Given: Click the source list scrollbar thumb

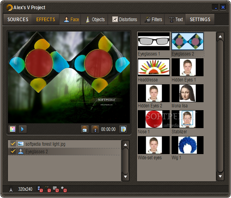Looking at the screenshot, I should pos(125,161).
